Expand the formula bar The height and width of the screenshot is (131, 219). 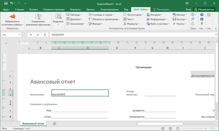[x=216, y=35]
